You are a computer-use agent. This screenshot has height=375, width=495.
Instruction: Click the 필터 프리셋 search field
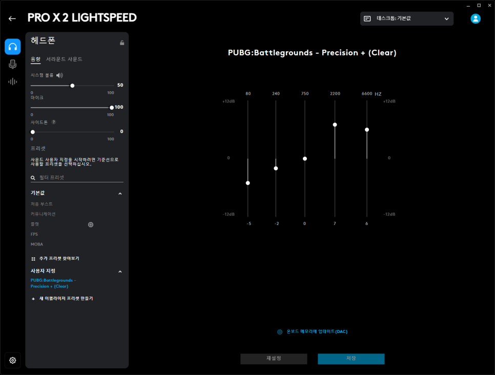tap(79, 177)
